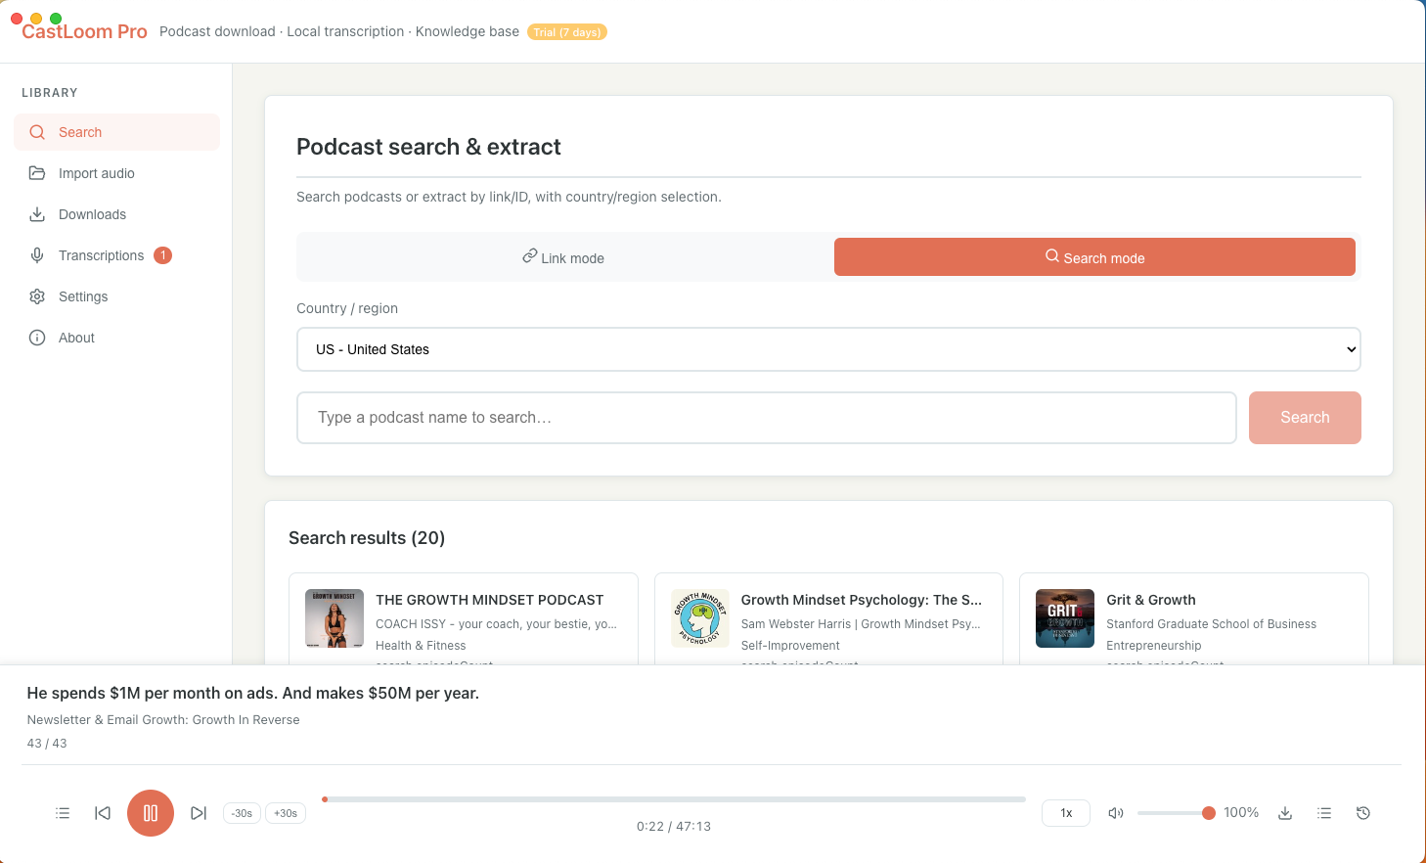Click the +30s skip forward button
Viewport: 1426px width, 863px height.
tap(285, 813)
